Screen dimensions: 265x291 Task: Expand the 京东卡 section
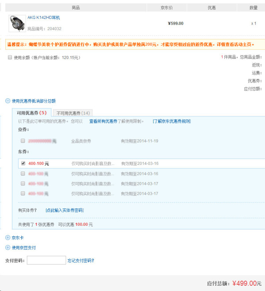coord(18,238)
